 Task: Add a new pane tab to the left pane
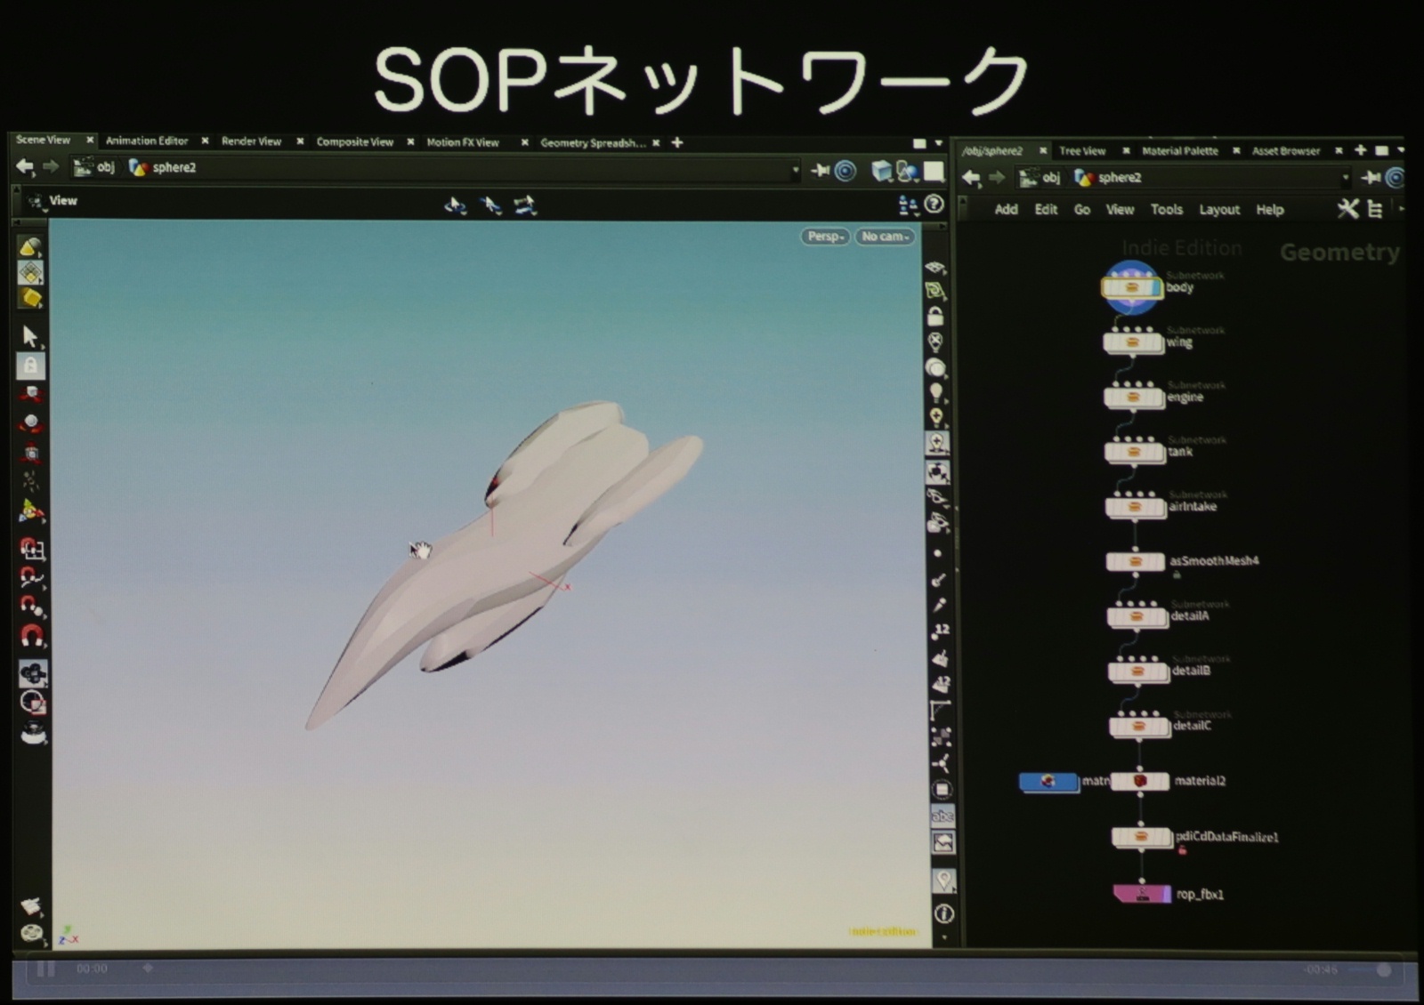pos(677,142)
